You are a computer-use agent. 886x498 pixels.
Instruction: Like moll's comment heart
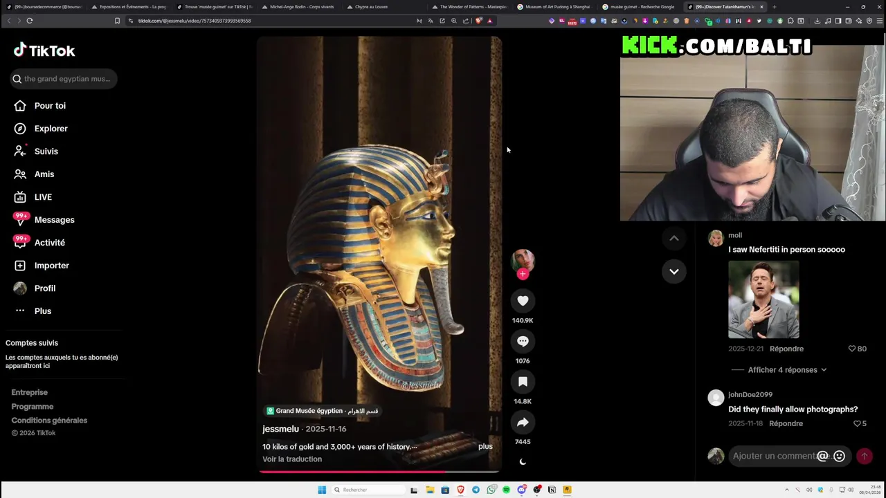click(852, 349)
